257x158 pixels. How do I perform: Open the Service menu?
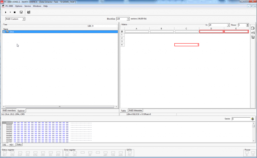click(x=28, y=6)
